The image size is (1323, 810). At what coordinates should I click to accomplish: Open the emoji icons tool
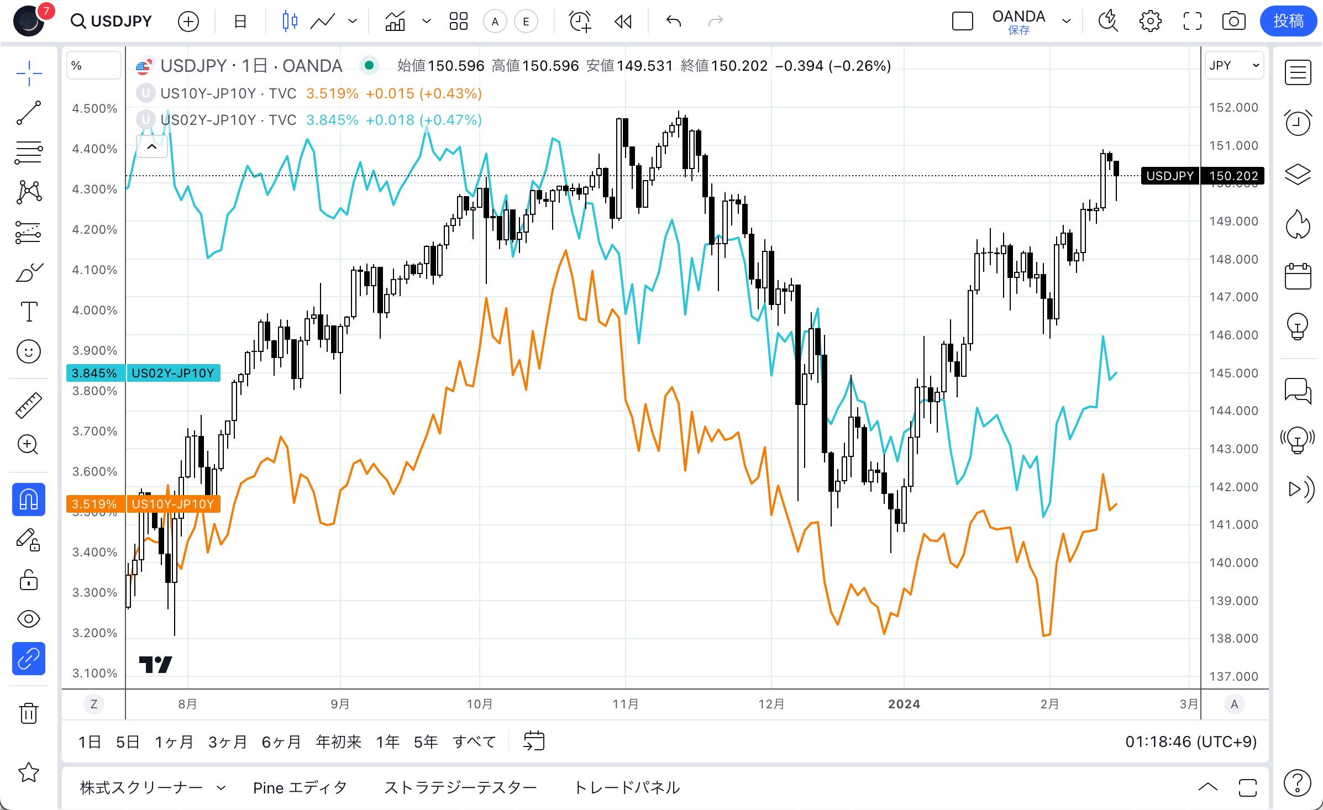(x=29, y=351)
